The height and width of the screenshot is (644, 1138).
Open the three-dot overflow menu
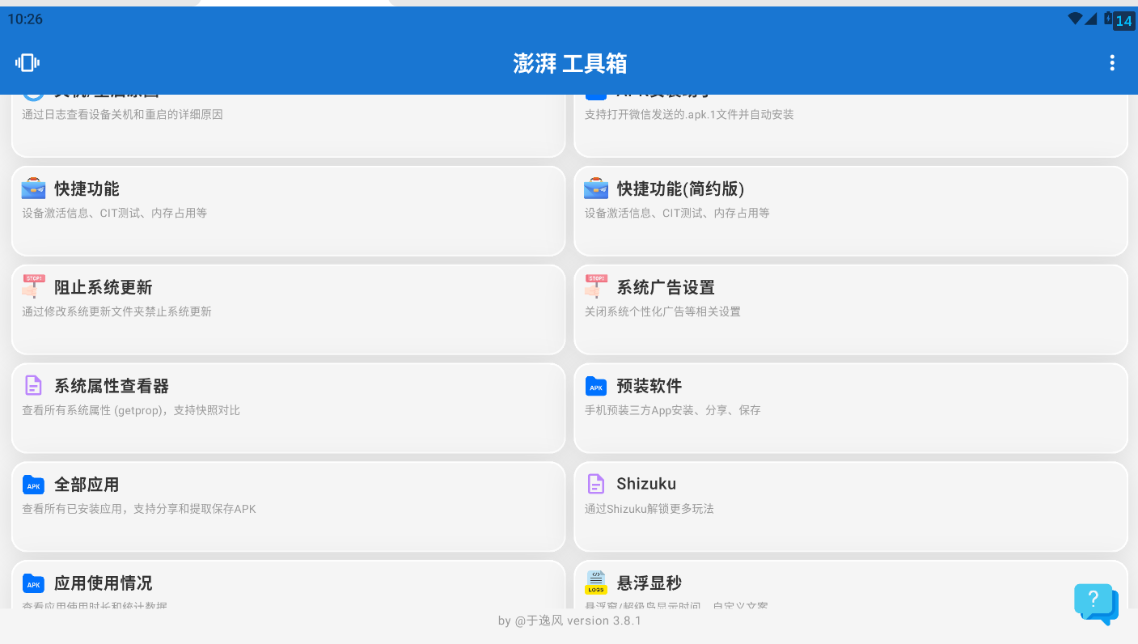1111,62
